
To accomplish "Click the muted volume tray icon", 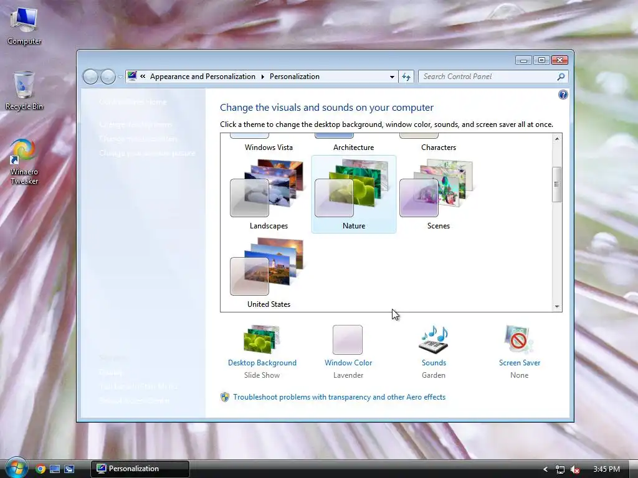I will (575, 469).
